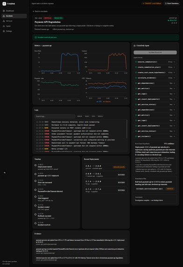Screen dimensions: 183x267
Task: Open Services in the sidebar
Action: (x=14, y=21)
